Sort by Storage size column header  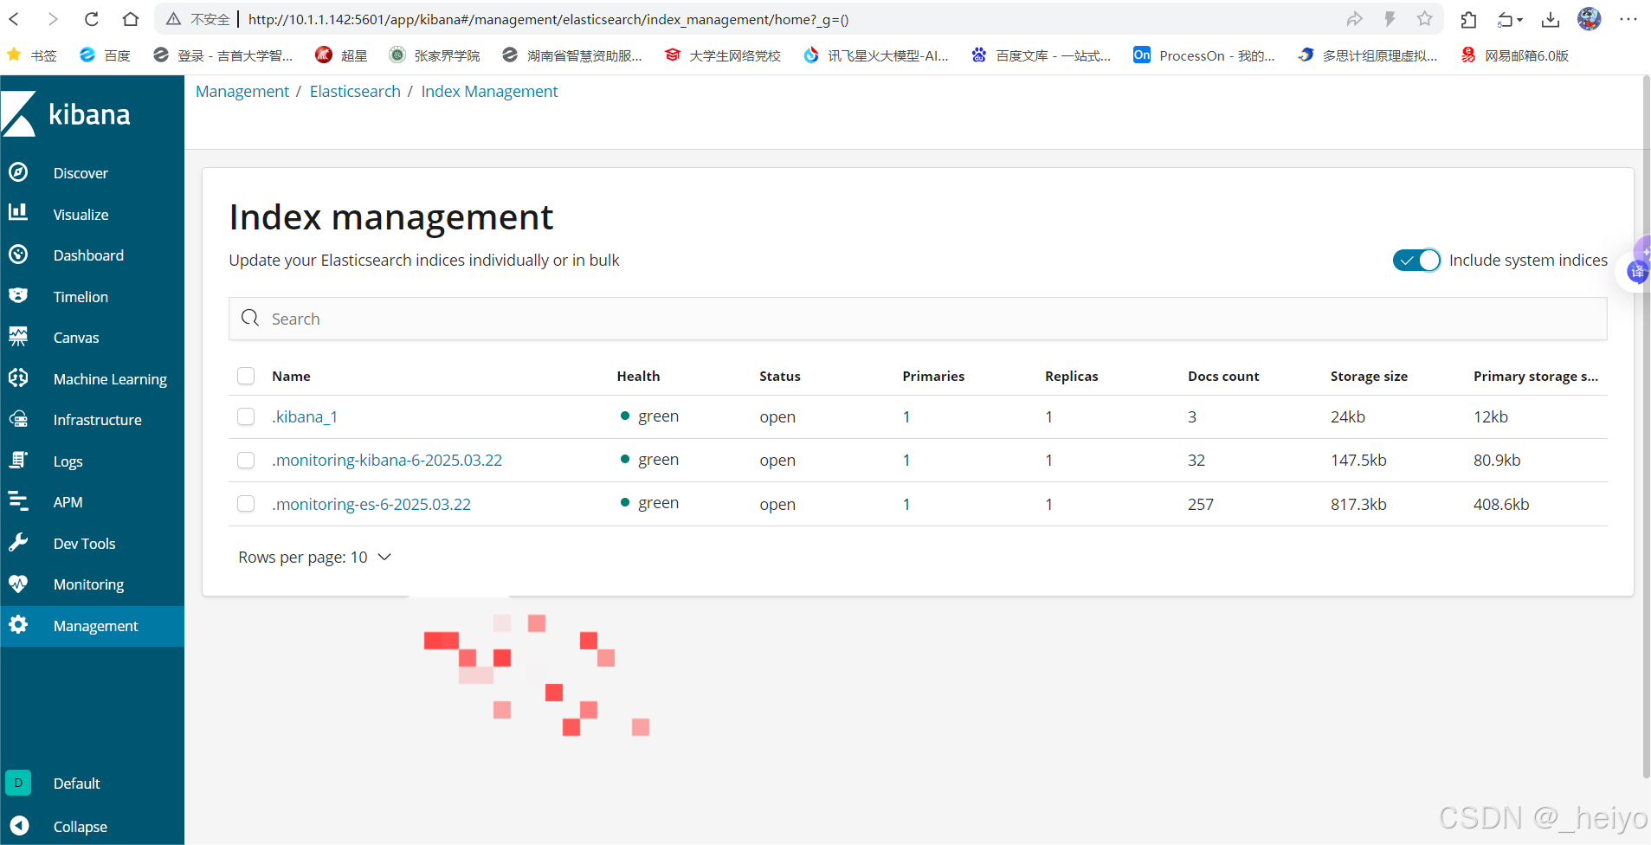point(1369,376)
